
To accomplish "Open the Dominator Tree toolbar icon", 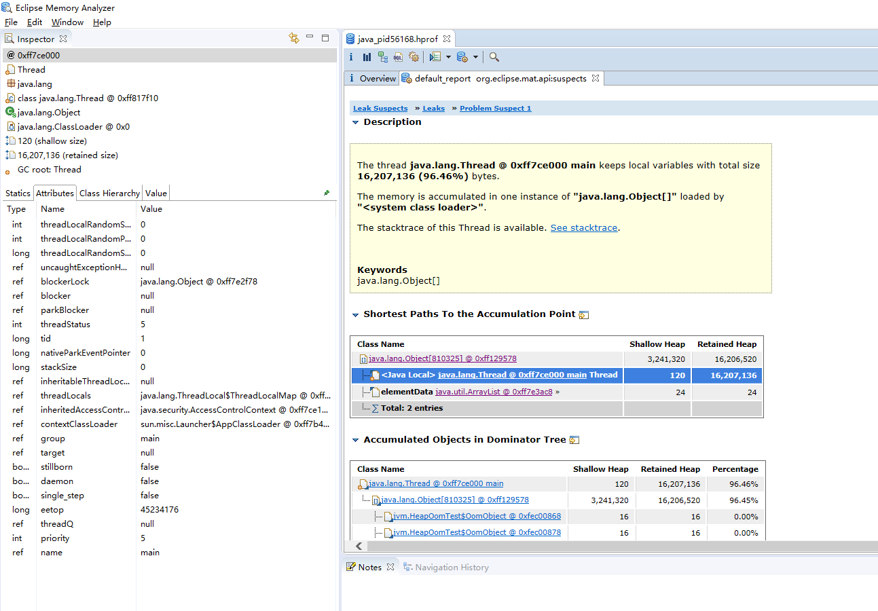I will pos(383,57).
